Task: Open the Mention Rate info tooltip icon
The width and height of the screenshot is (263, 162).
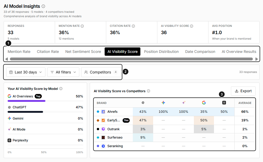Action: point(82,26)
